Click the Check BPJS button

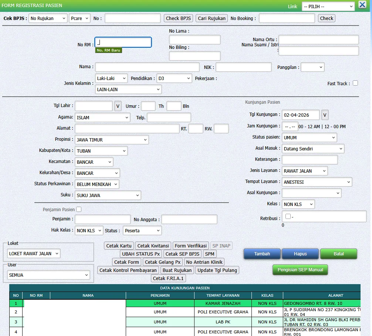(178, 18)
